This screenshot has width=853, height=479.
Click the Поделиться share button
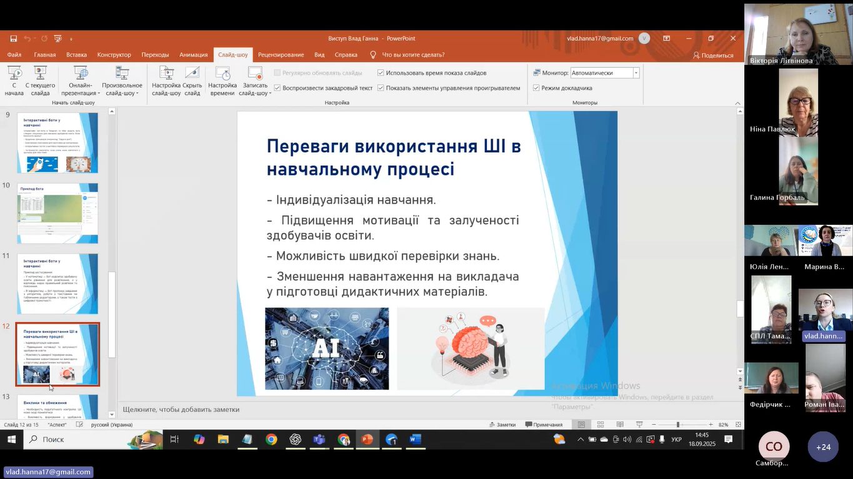[713, 55]
